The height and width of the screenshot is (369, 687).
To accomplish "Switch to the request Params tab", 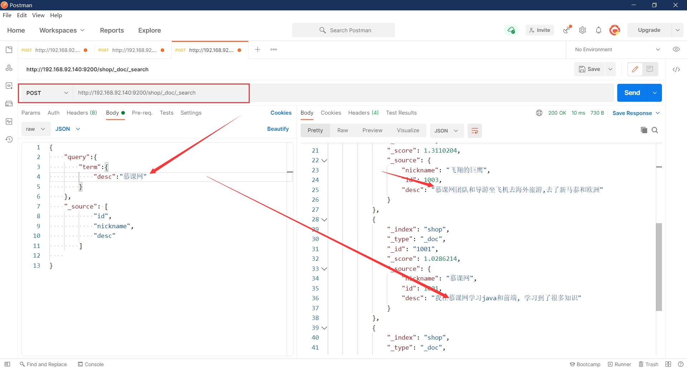I will (x=31, y=113).
